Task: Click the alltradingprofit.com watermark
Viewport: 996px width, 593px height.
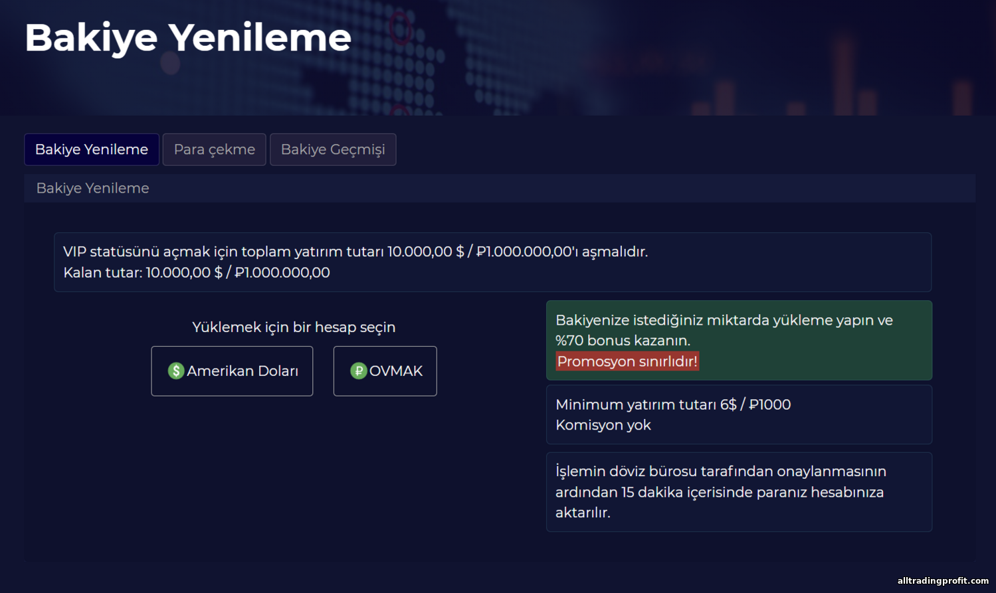Action: click(942, 580)
